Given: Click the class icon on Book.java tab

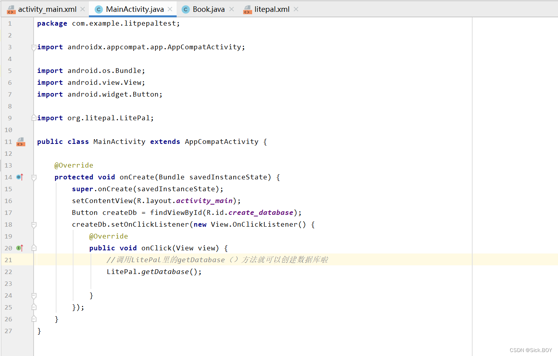Looking at the screenshot, I should (x=186, y=9).
